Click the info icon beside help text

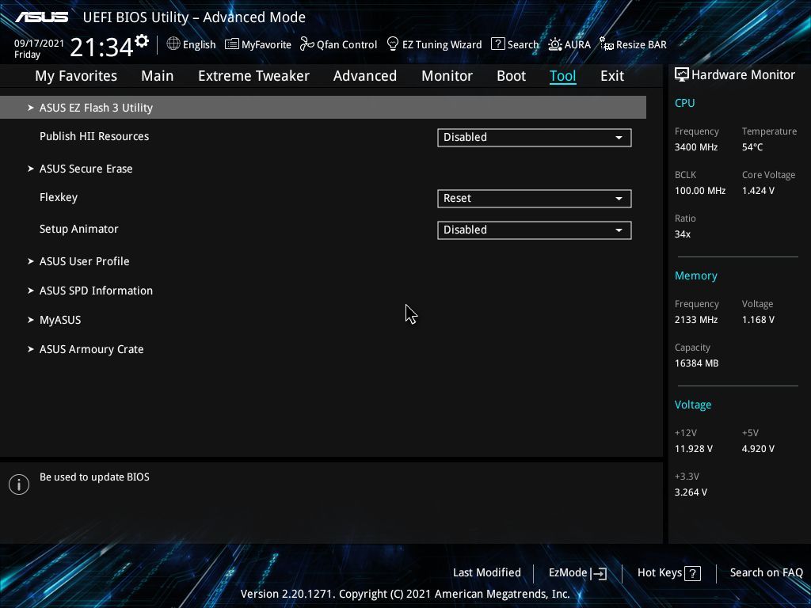coord(19,484)
